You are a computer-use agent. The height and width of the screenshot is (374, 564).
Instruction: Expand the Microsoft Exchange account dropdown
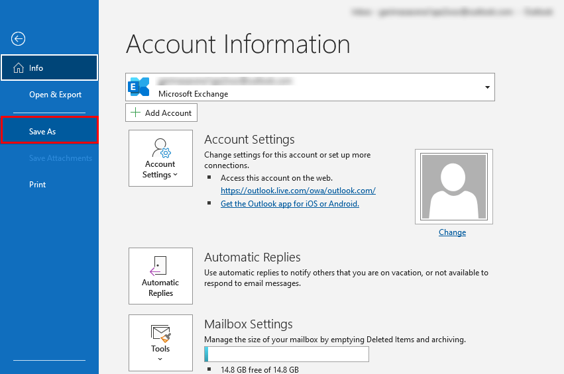click(x=487, y=87)
